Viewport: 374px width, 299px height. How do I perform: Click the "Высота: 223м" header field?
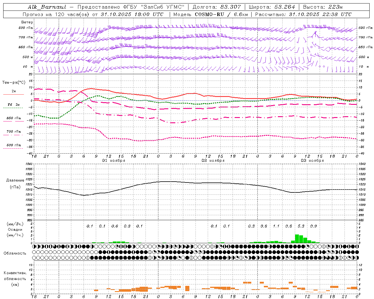tap(323, 7)
